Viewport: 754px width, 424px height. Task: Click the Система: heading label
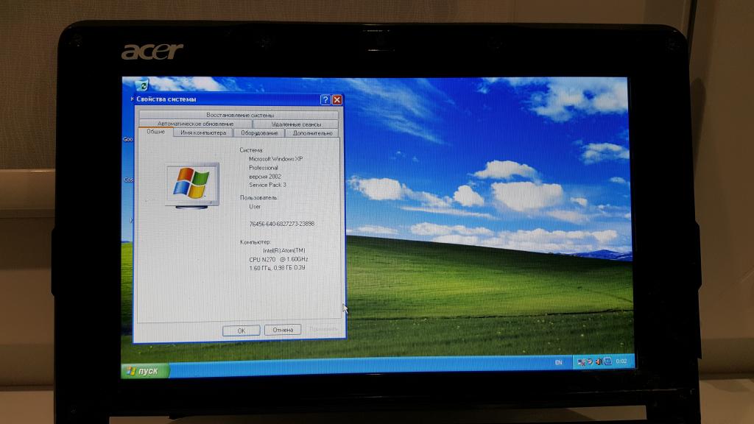(x=251, y=150)
